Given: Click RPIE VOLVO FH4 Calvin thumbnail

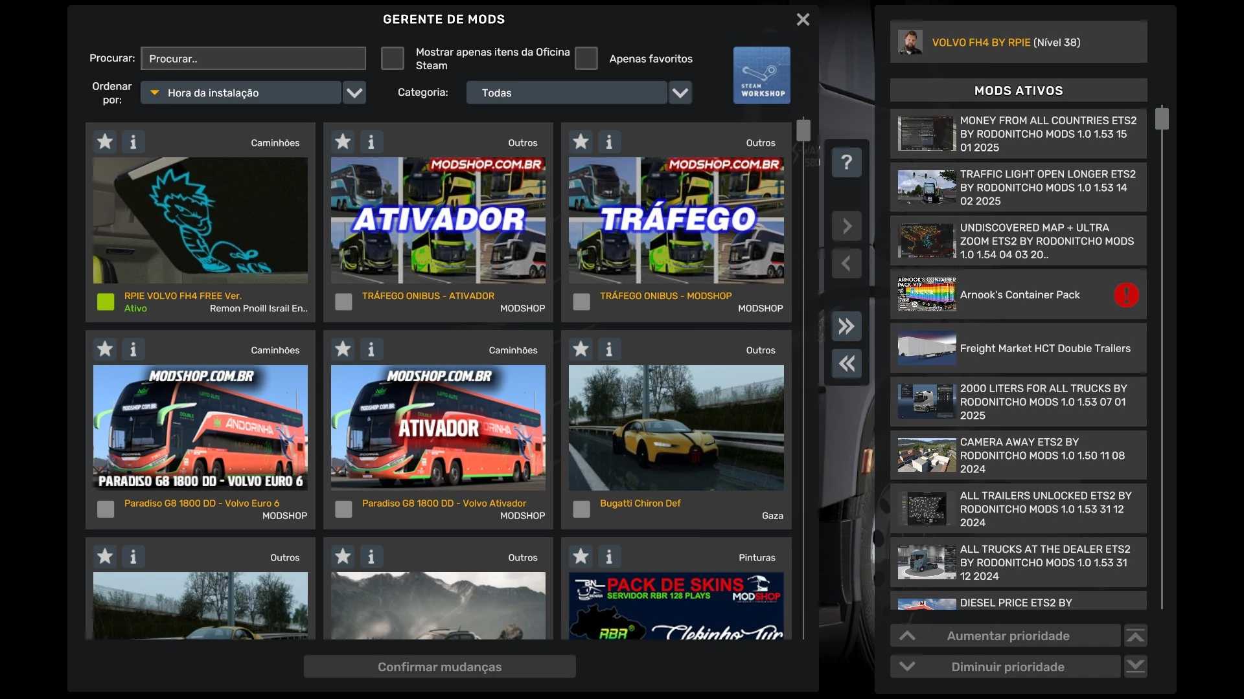Looking at the screenshot, I should click(200, 220).
